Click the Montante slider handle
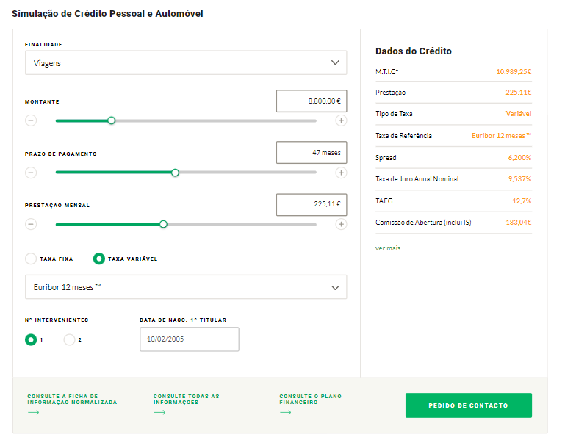Screen dimensions: 576x440 [112, 120]
